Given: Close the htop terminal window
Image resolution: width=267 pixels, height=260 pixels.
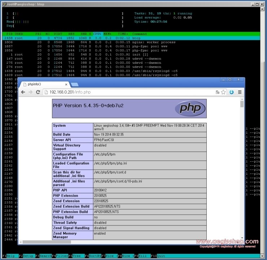Looking at the screenshot, I should 262,4.
